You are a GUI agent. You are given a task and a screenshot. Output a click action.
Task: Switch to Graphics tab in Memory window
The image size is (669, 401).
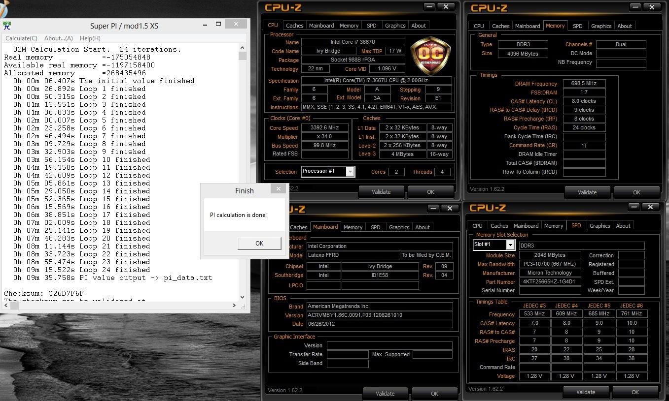click(x=601, y=26)
